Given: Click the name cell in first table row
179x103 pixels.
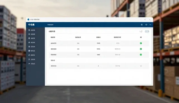Looking at the screenshot, I should point(53,43).
